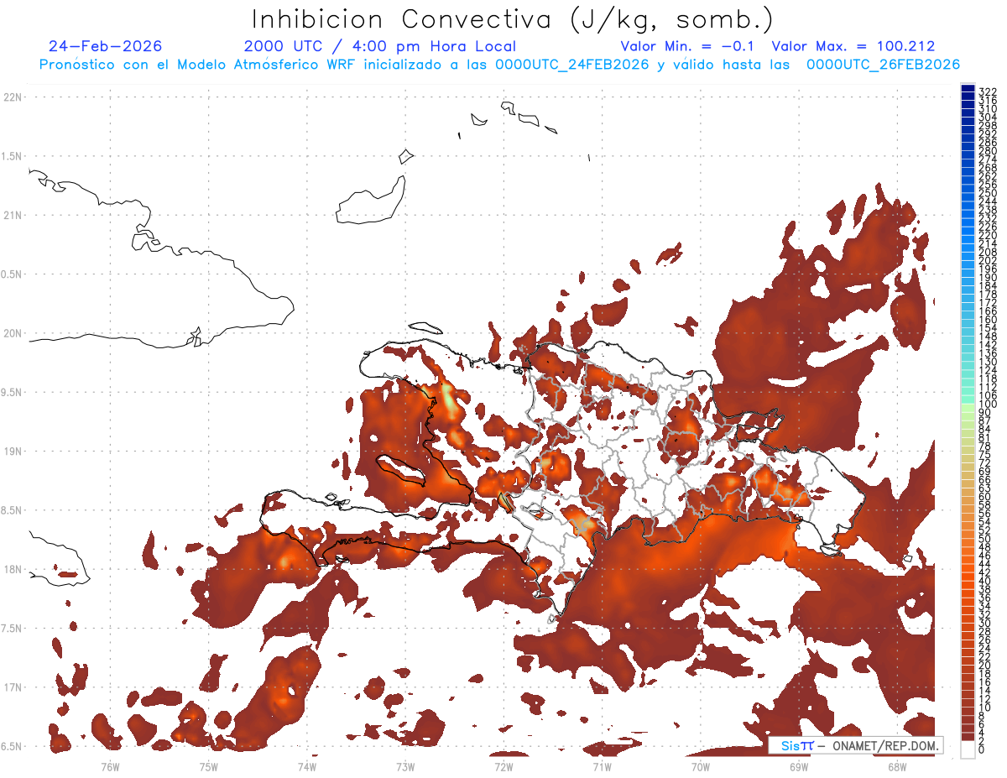The image size is (1007, 778).
Task: Select the "18N" latitude label
Action: [x=13, y=569]
